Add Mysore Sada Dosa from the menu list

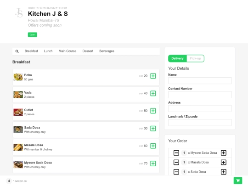153,163
